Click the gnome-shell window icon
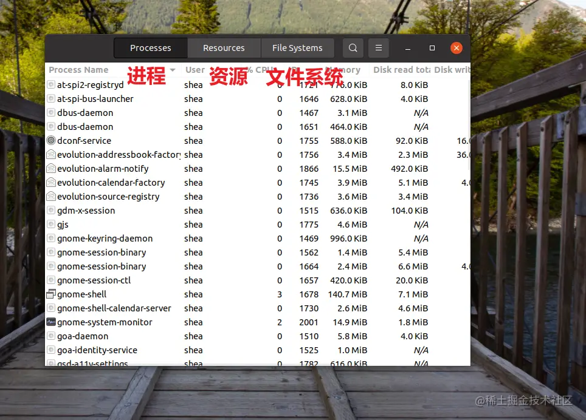The height and width of the screenshot is (420, 586). pos(51,294)
